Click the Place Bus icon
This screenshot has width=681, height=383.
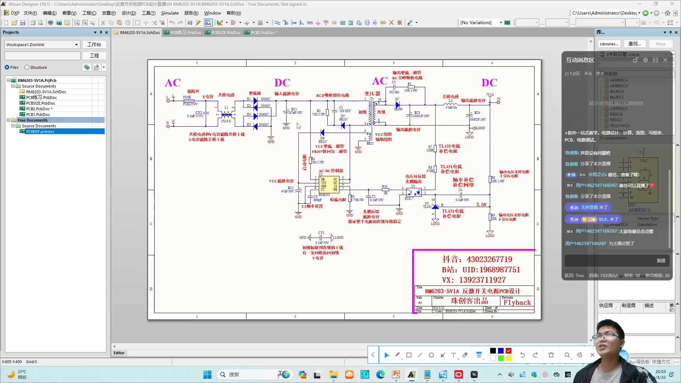pyautogui.click(x=286, y=23)
